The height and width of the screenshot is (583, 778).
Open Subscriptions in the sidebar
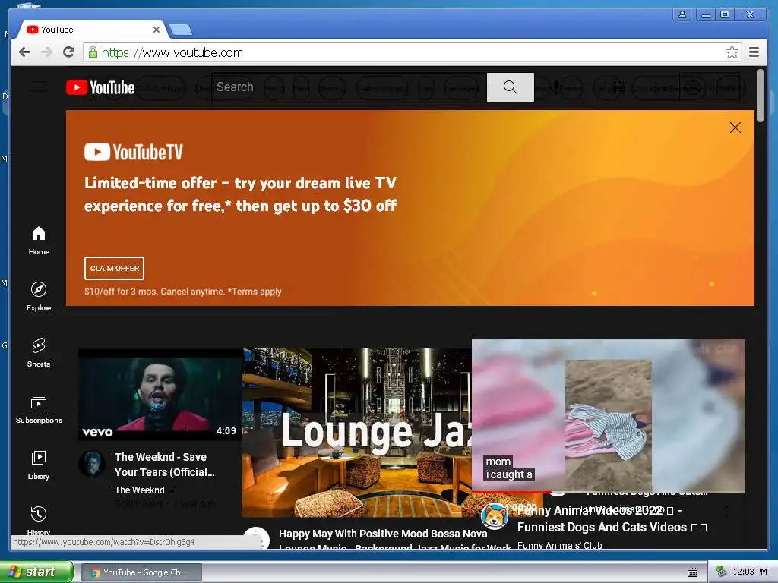[x=39, y=409]
